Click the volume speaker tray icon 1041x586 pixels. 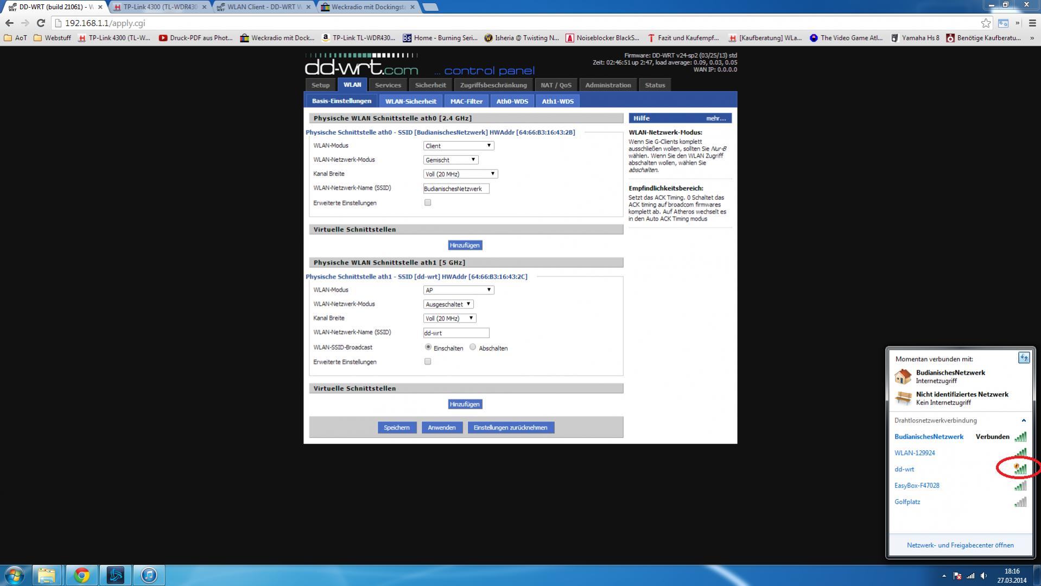point(983,576)
